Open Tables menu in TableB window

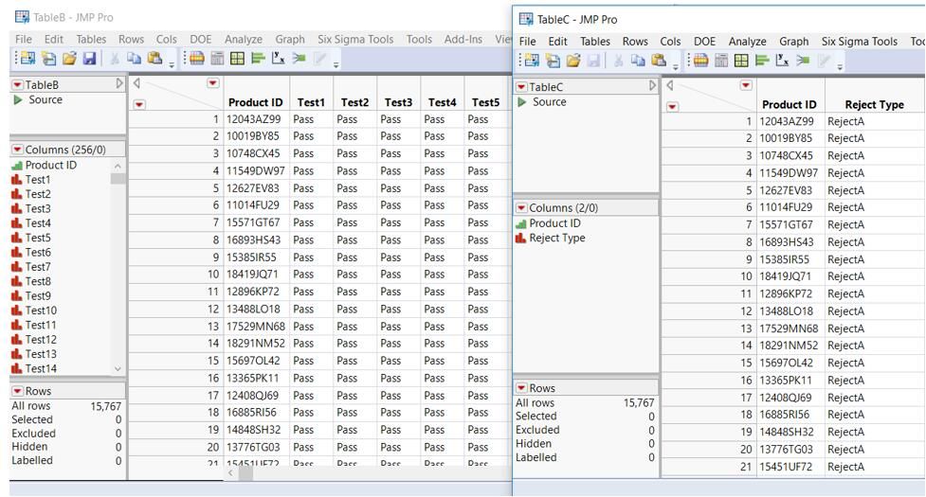(x=91, y=39)
